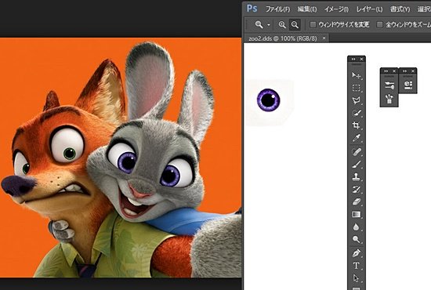431x290 pixels.
Task: Open the Zoom tool preset picker arrow
Action: click(x=269, y=25)
